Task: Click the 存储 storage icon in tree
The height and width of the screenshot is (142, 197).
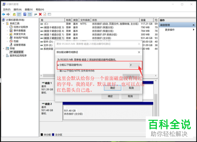Action: [7, 49]
